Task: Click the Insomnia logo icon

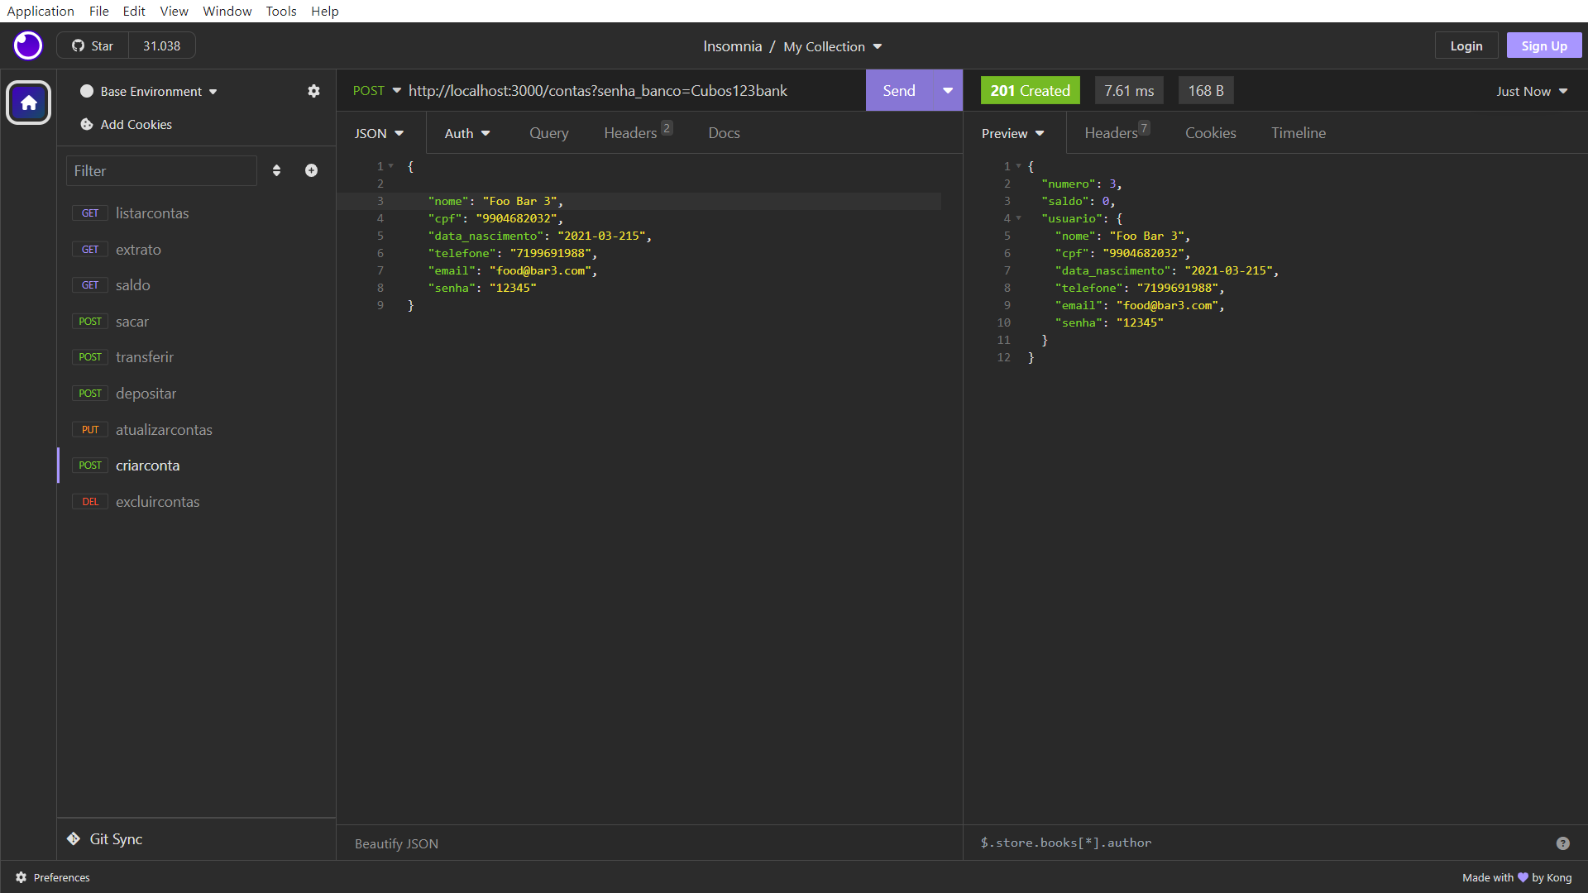Action: pyautogui.click(x=28, y=45)
